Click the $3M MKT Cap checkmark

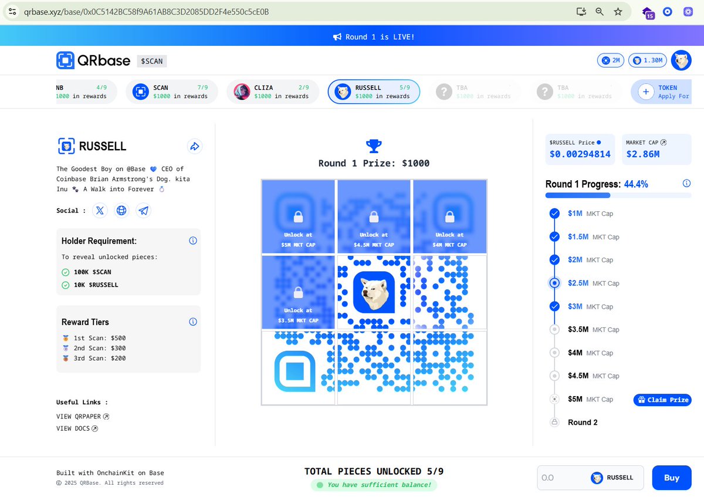[554, 306]
